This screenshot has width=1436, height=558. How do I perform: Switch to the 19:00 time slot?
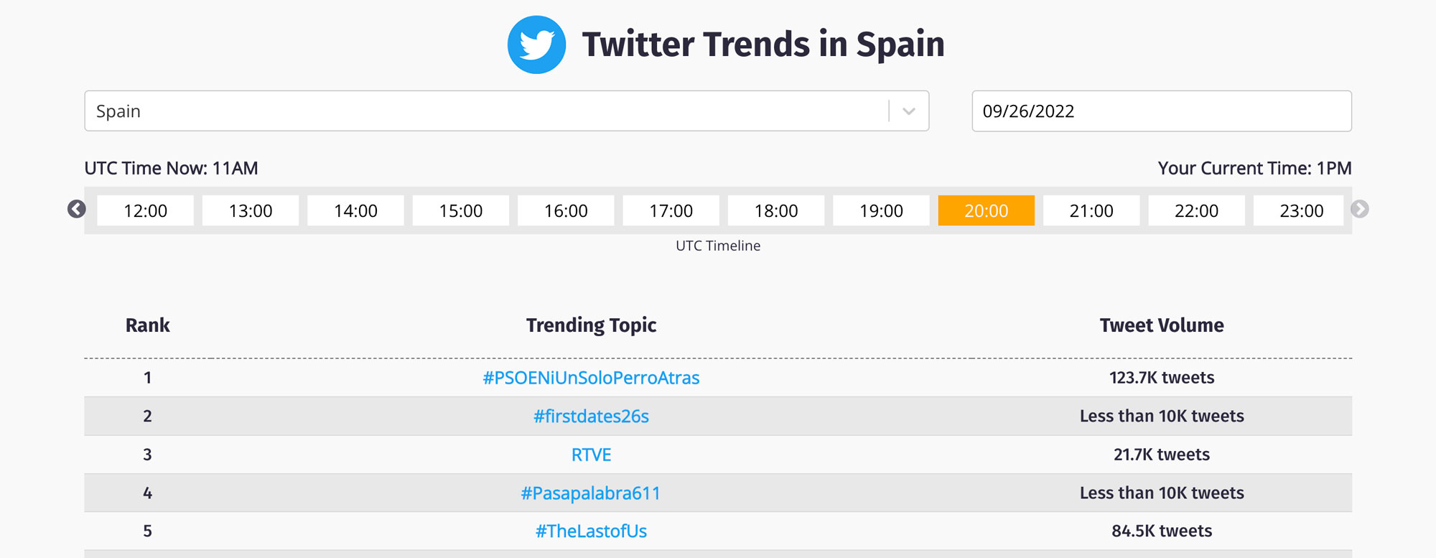click(x=881, y=210)
